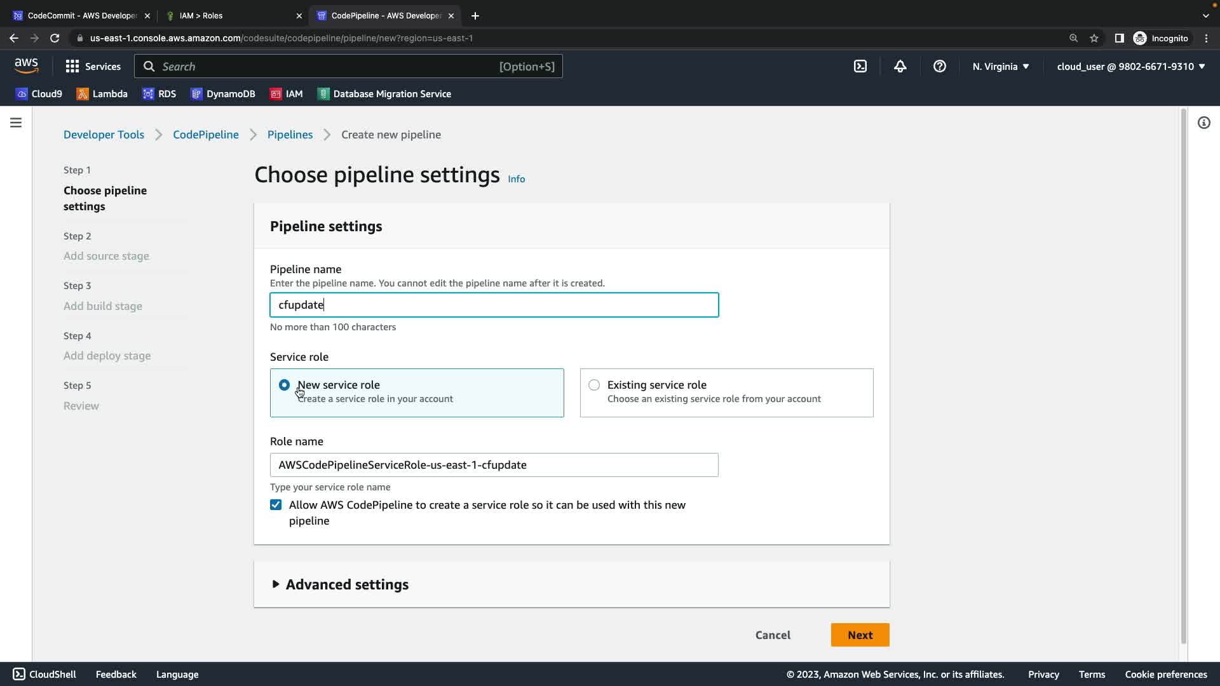Open the AWS support help icon

pyautogui.click(x=939, y=66)
